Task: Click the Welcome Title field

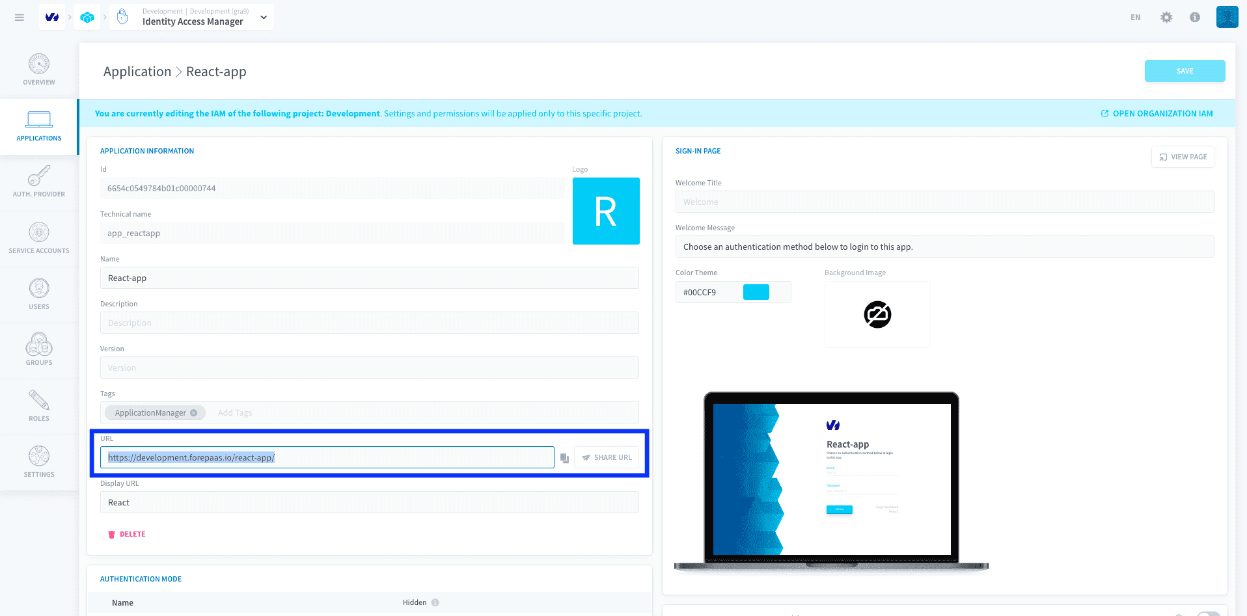Action: [945, 202]
